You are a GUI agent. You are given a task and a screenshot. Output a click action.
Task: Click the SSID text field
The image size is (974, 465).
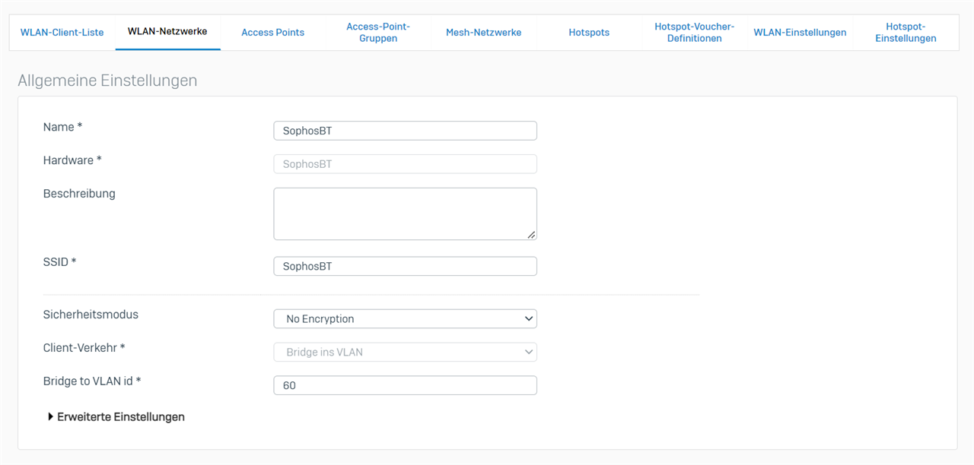coord(405,267)
